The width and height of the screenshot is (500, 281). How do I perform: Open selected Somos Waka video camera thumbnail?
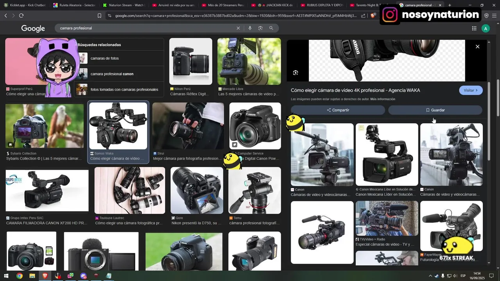tap(118, 126)
